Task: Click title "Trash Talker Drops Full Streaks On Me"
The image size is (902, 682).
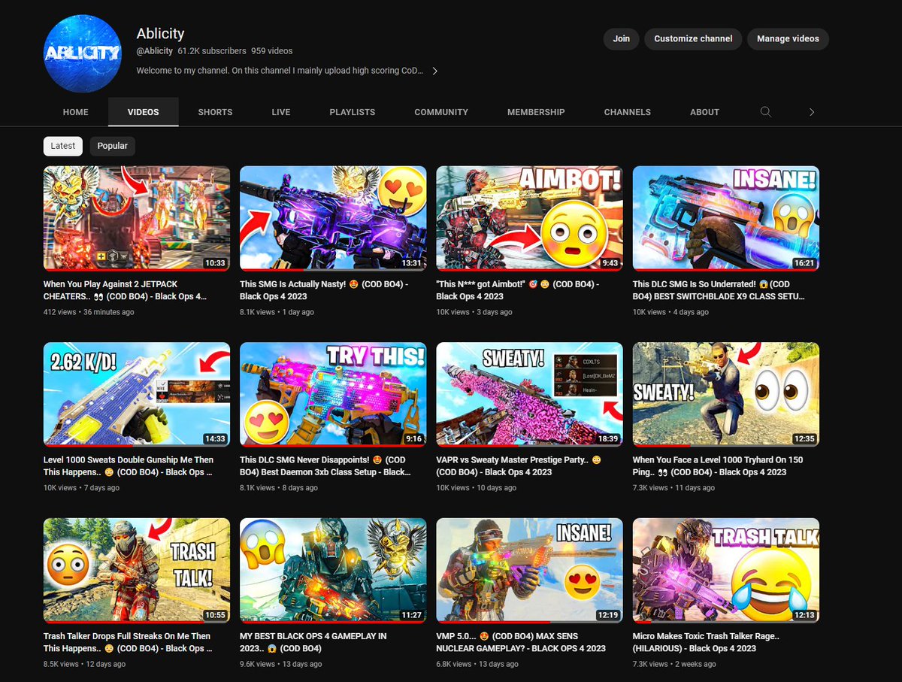Action: [x=129, y=642]
